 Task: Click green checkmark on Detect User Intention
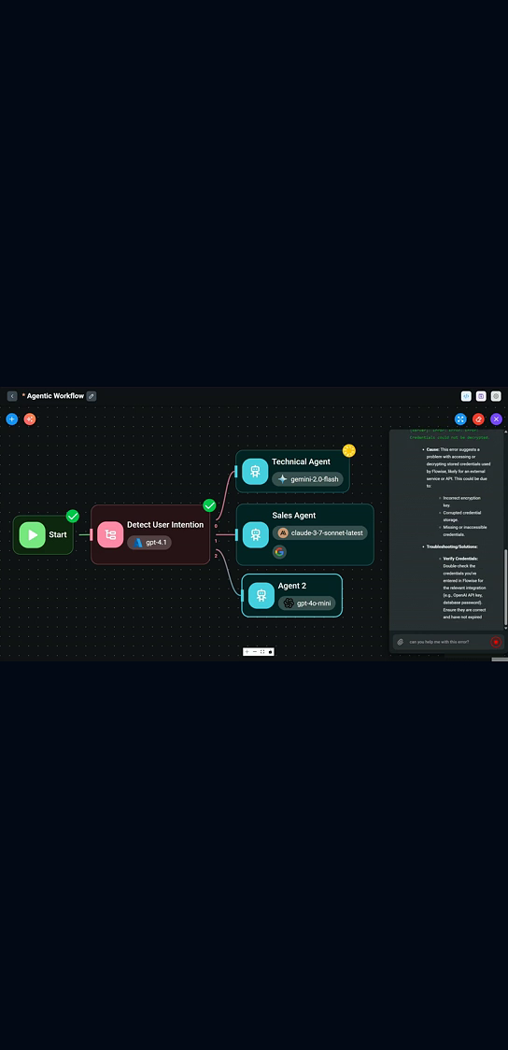209,505
